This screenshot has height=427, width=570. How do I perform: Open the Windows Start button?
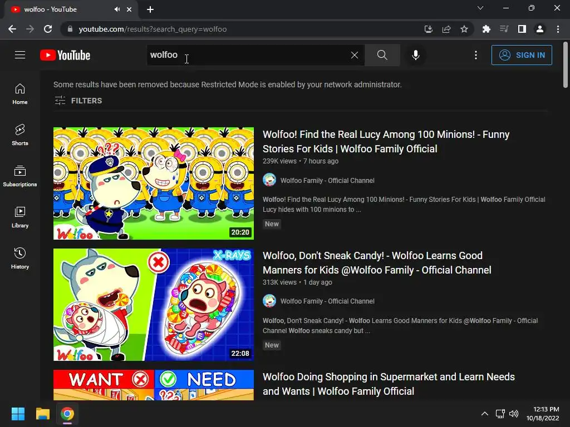[18, 414]
